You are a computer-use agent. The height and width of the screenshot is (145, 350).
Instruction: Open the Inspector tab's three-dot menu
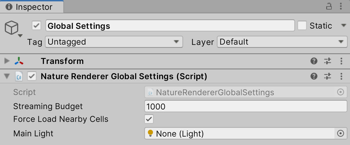coord(341,7)
